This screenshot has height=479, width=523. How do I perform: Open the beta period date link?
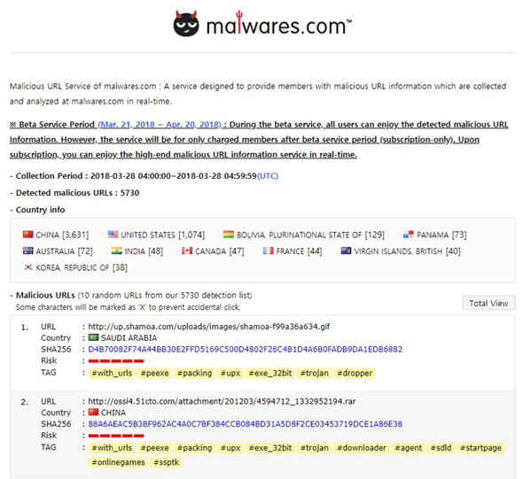160,125
